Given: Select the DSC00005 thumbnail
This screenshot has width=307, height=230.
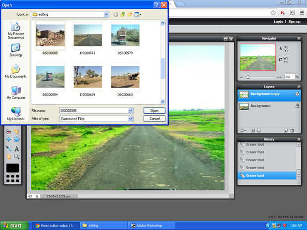Looking at the screenshot, I should pos(51,36).
